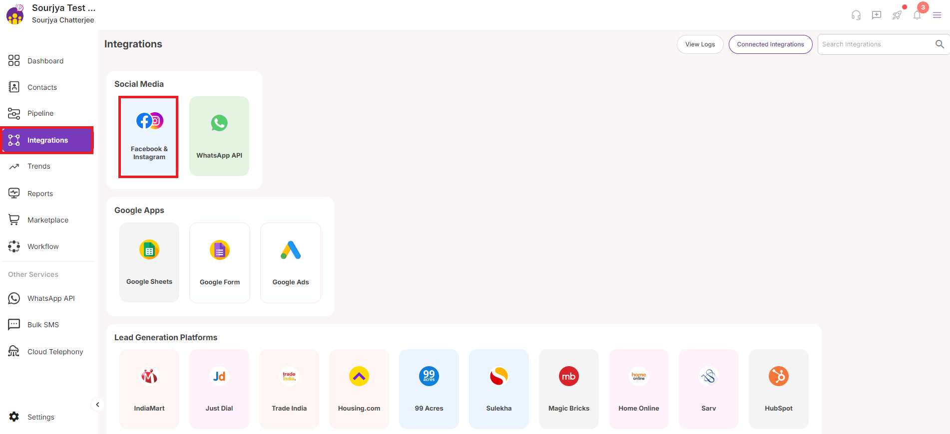950x434 pixels.
Task: Go to Dashboard in the sidebar
Action: click(45, 61)
